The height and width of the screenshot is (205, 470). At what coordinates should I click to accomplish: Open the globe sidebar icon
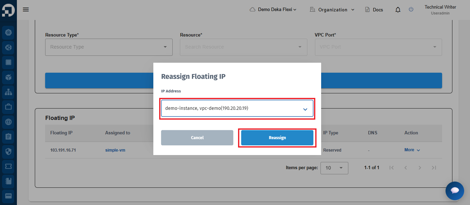coord(9,122)
